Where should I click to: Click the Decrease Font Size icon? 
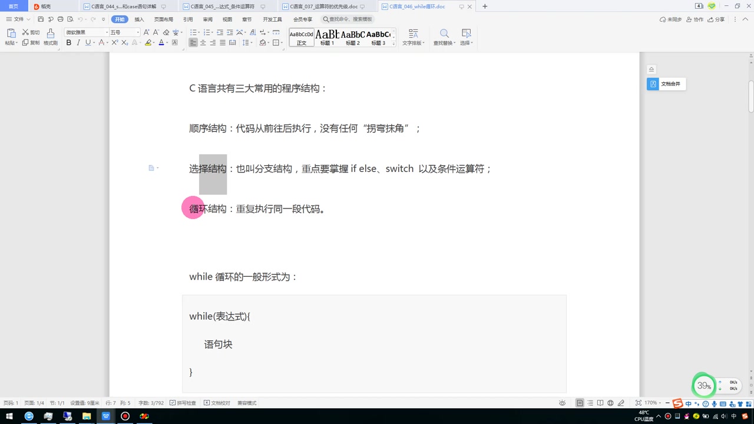[x=156, y=32]
